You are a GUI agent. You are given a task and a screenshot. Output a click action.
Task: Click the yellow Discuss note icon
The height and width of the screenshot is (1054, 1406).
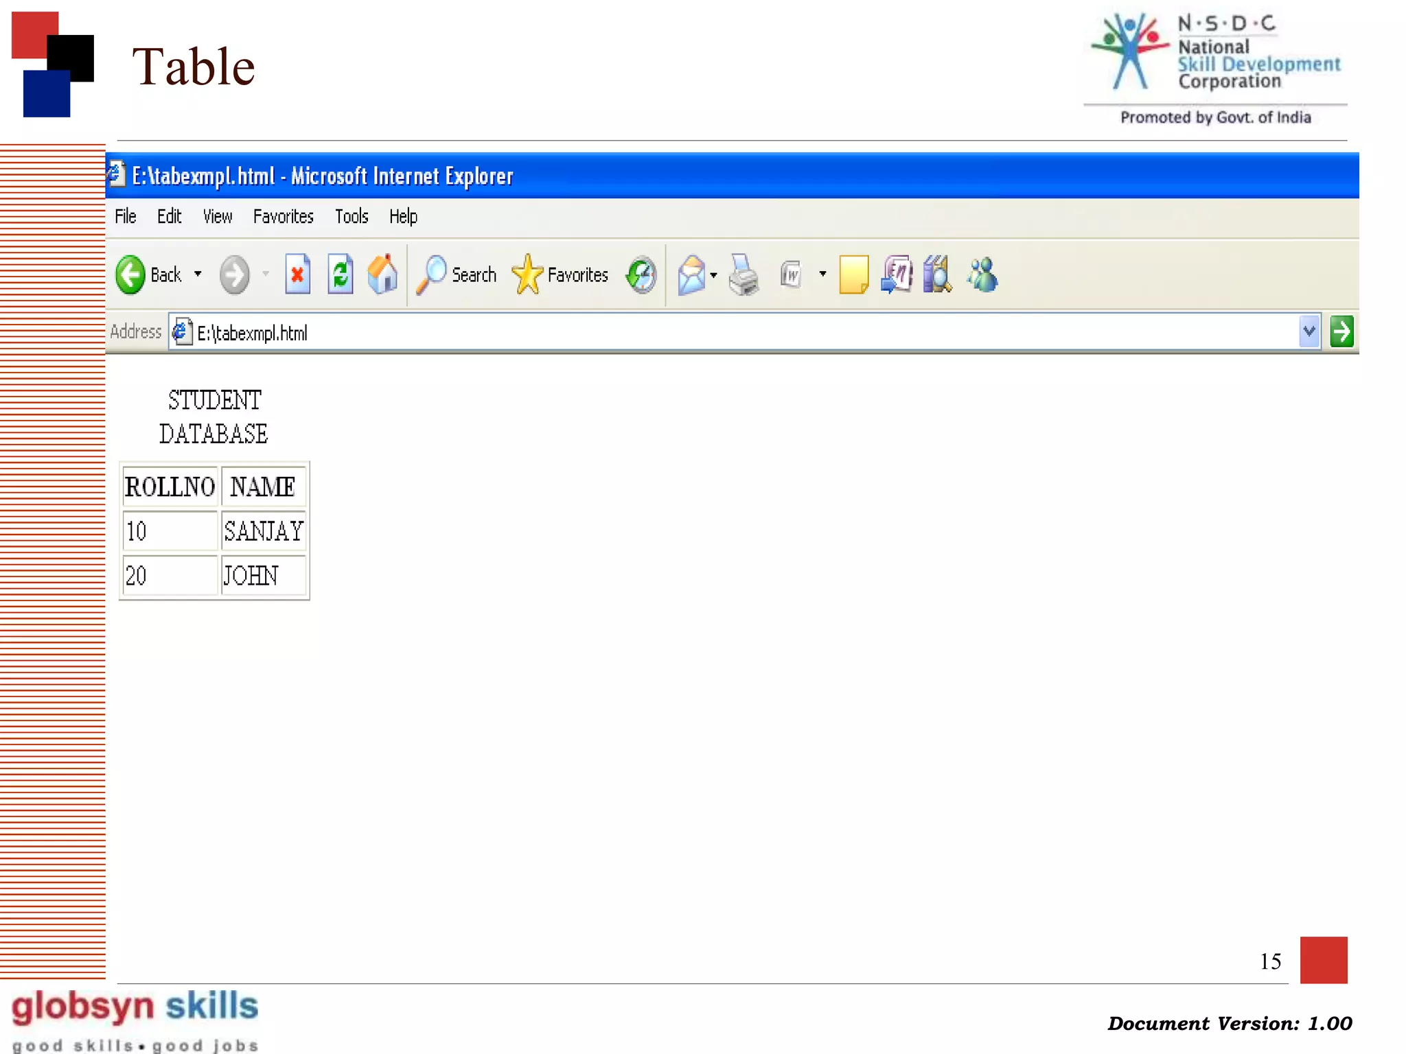pos(854,274)
